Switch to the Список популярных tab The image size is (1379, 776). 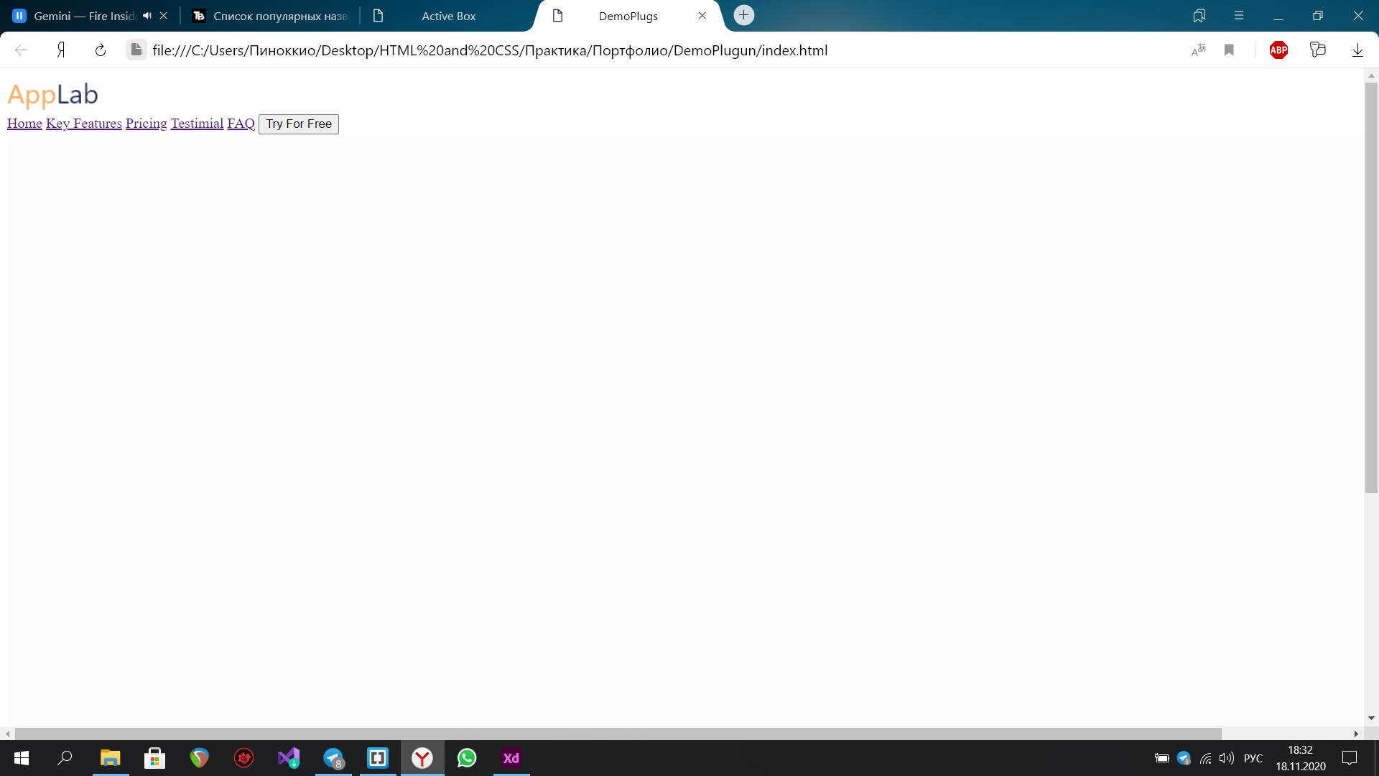279,16
